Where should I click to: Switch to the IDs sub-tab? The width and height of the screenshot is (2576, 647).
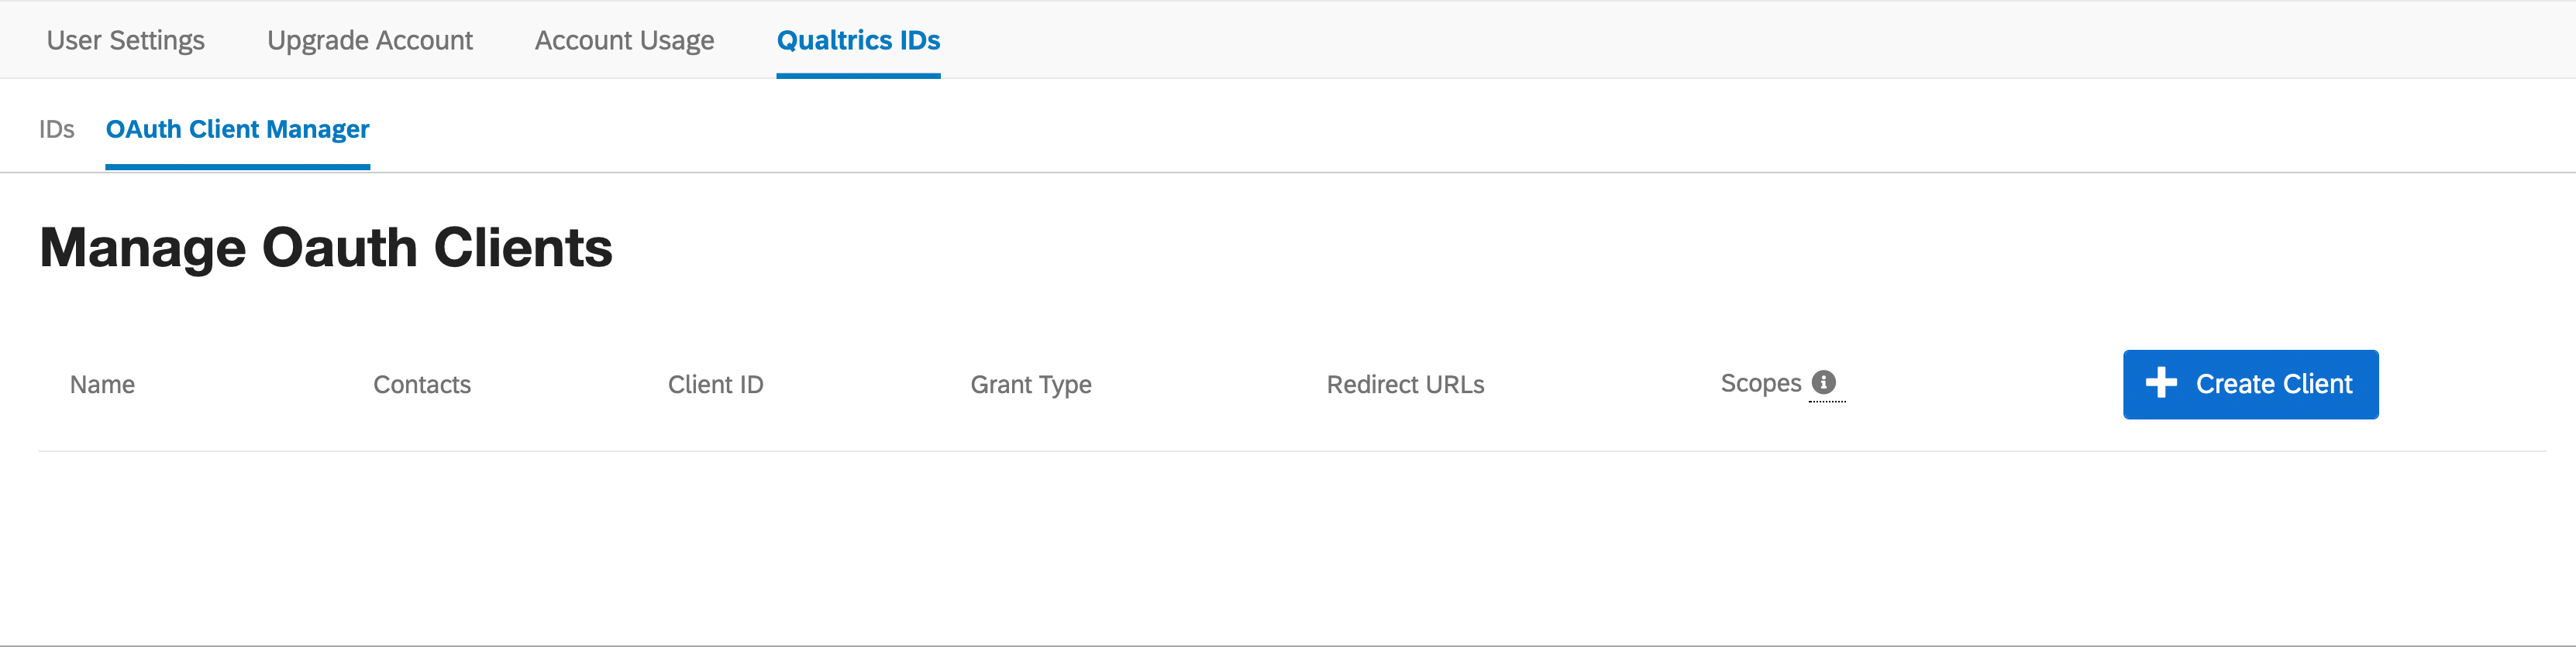(x=56, y=128)
